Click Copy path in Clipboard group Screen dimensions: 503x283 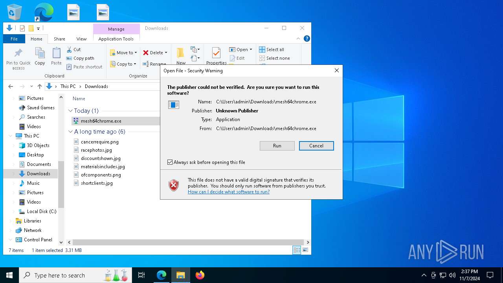[80, 58]
